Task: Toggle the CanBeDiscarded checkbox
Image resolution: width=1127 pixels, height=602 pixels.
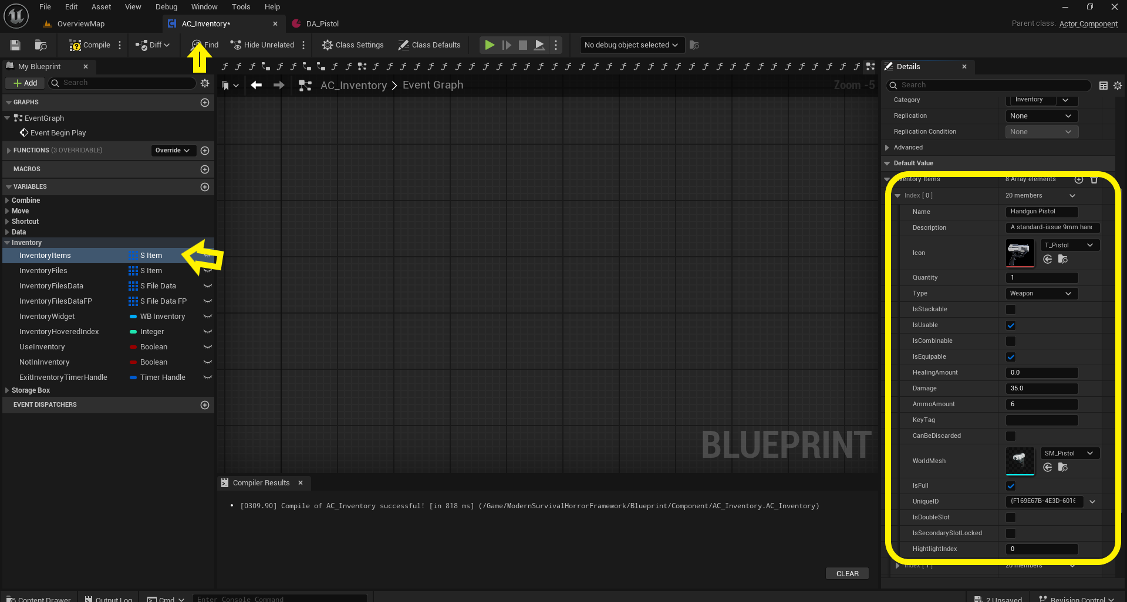Action: point(1010,436)
